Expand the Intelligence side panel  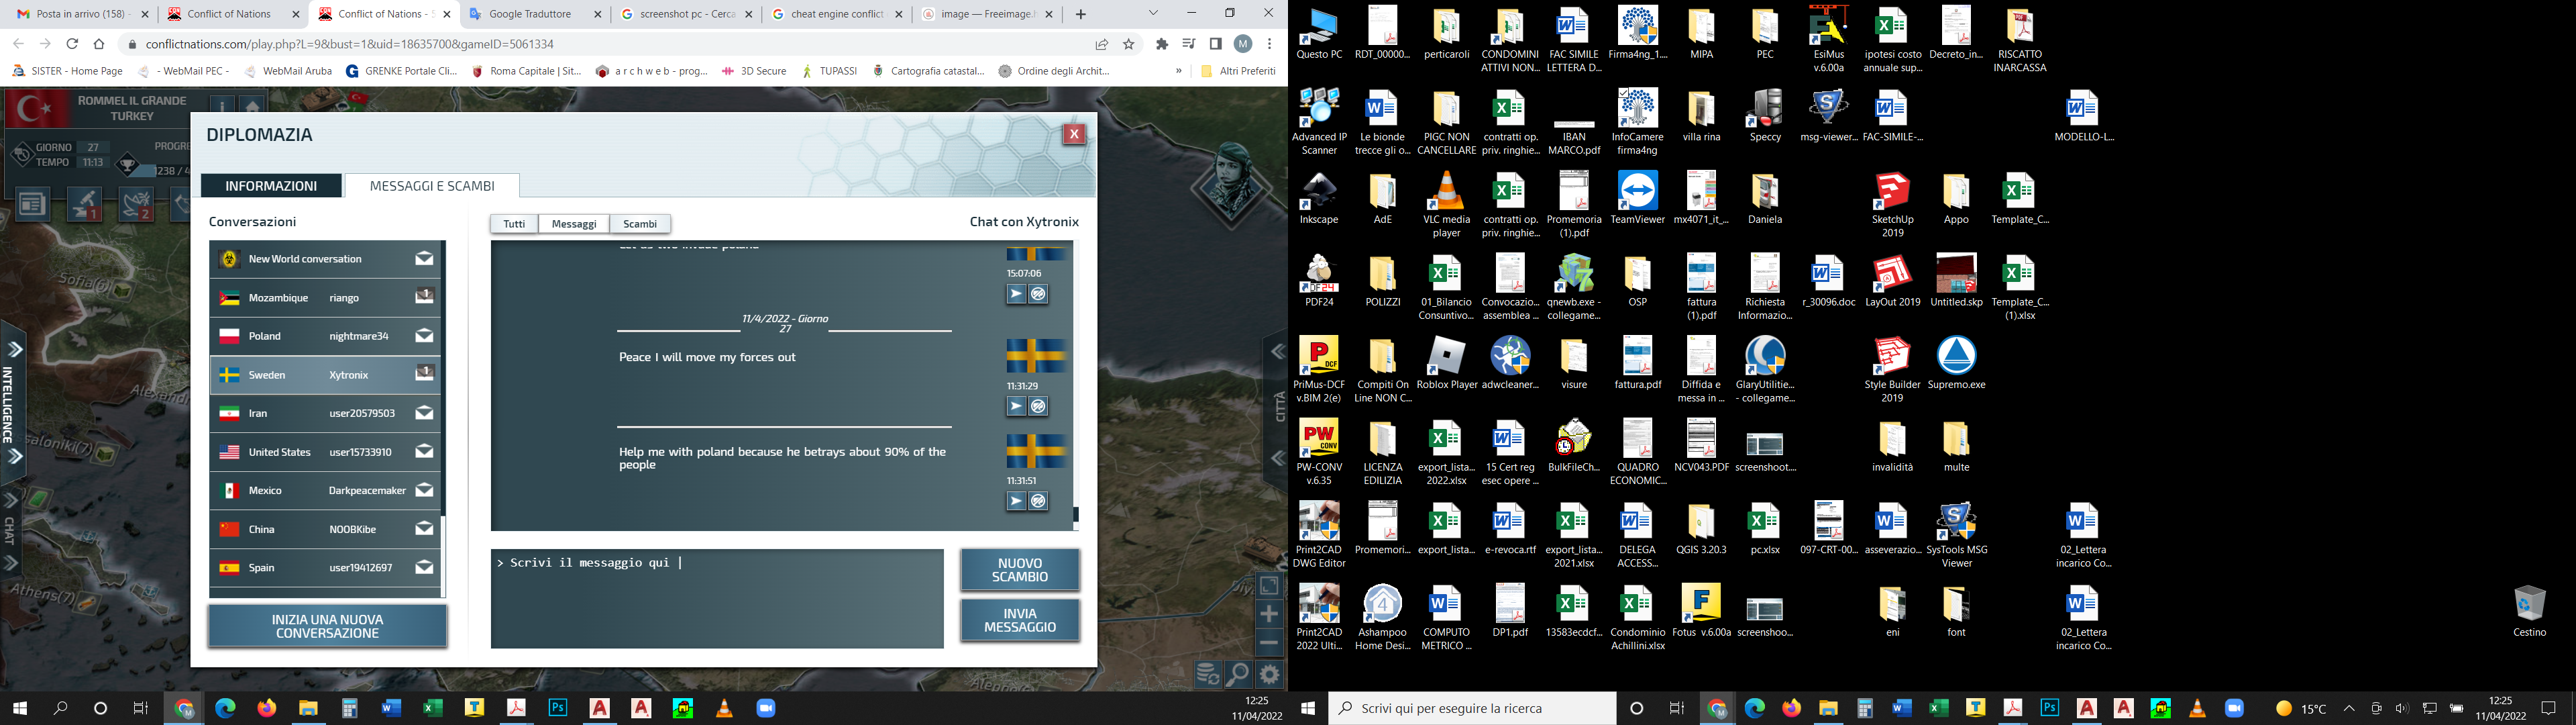[x=15, y=350]
